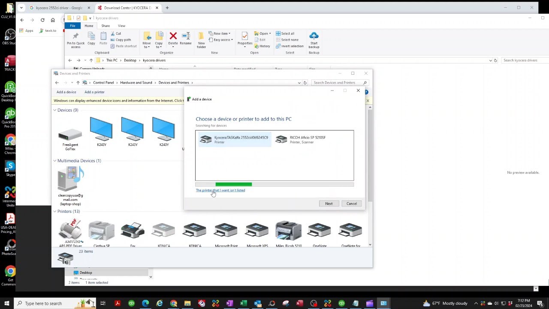Open the Move to dropdown
Viewport: 549px width, 309px height.
[x=147, y=40]
